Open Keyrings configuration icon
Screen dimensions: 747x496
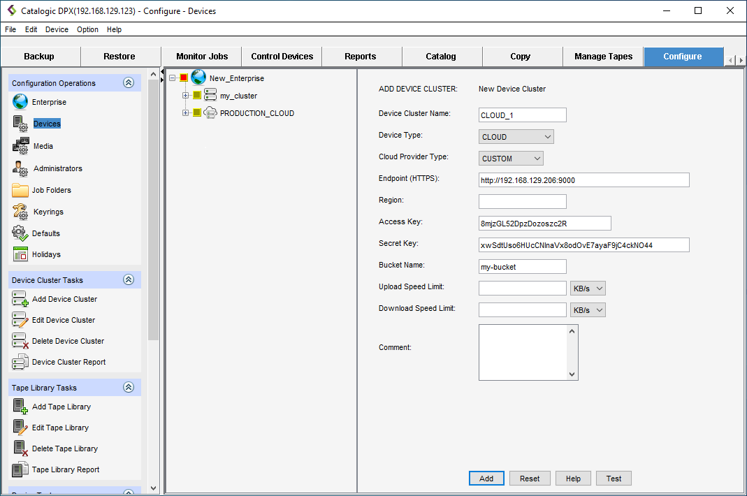(20, 212)
